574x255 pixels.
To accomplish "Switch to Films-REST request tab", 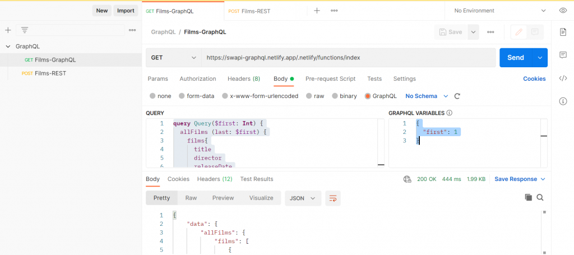I will pyautogui.click(x=249, y=11).
